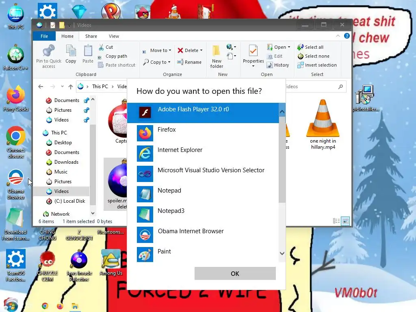416x312 pixels.
Task: Click History in the Open group
Action: [x=278, y=65]
